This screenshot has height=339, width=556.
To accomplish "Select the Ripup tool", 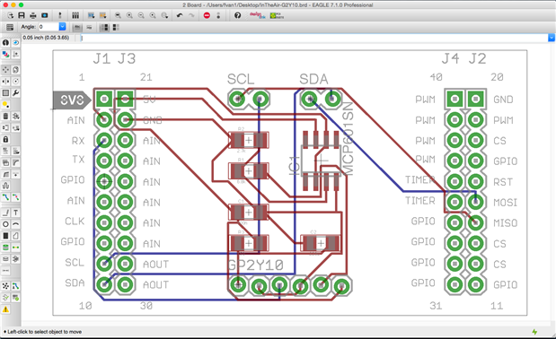I will tap(15, 197).
